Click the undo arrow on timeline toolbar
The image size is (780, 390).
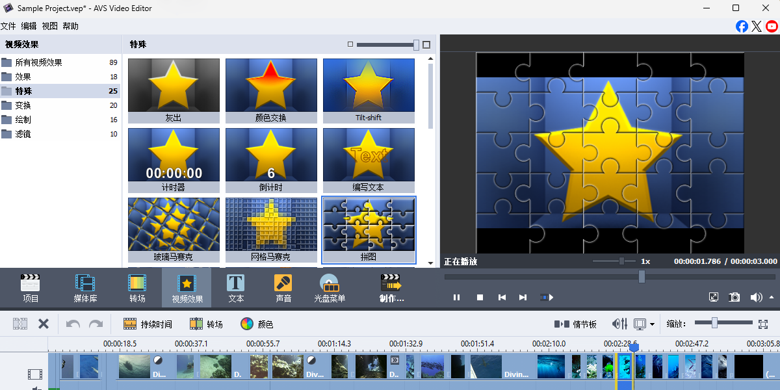click(73, 324)
